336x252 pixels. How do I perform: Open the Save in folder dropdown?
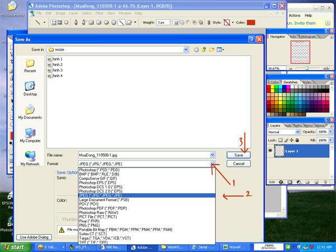click(x=186, y=50)
